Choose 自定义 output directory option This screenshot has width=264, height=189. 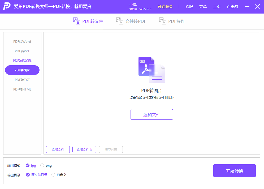click(x=59, y=175)
